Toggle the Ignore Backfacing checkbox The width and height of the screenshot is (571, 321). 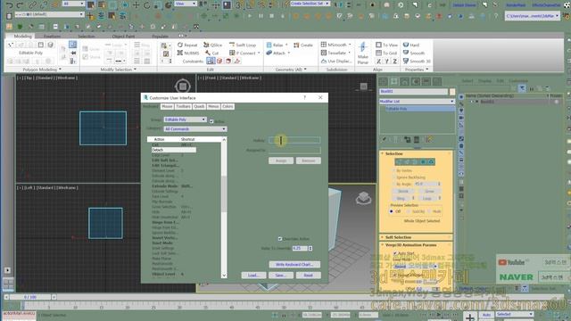click(394, 177)
